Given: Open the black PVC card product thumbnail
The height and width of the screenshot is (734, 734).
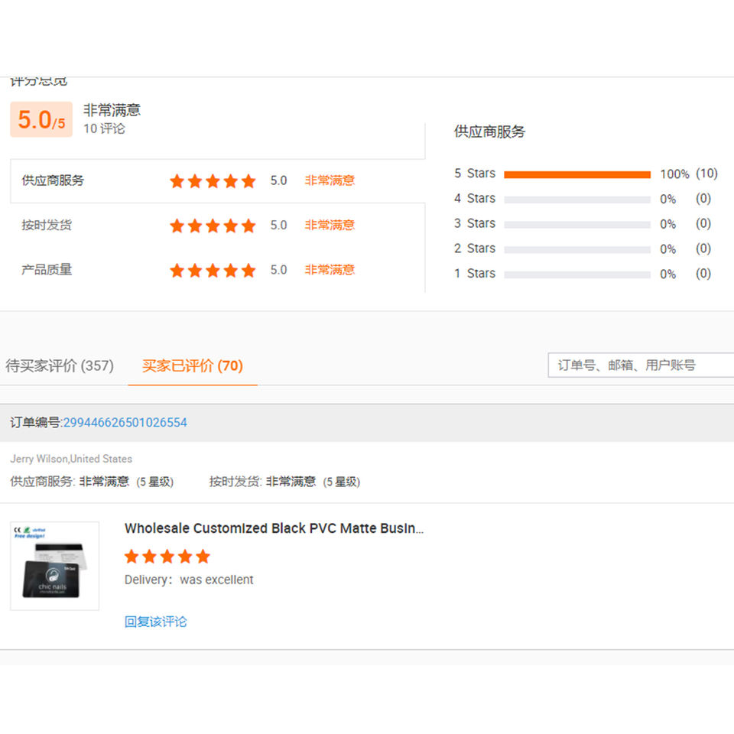Looking at the screenshot, I should 55,566.
